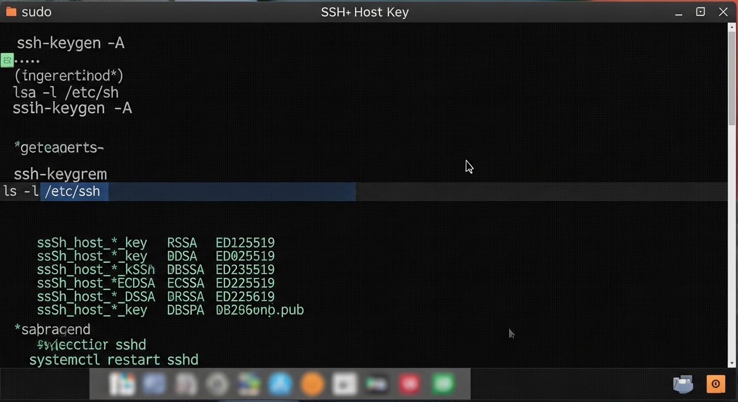Open the gray gear-like dock icon
The height and width of the screenshot is (402, 738).
click(x=216, y=385)
